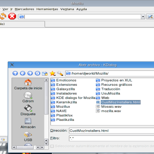Select the Mozillux folder
The width and height of the screenshot is (154, 154).
60,107
